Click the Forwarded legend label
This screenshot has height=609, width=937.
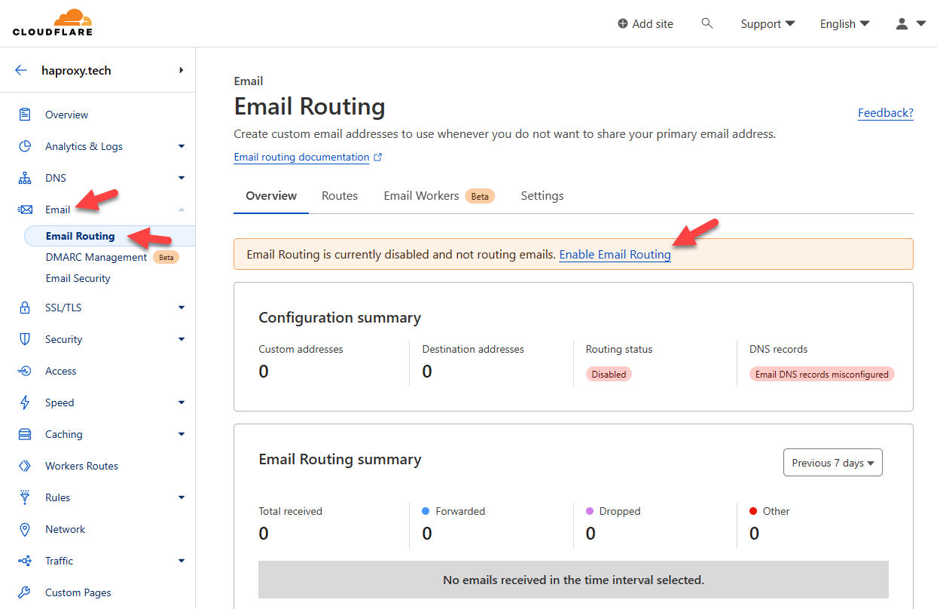460,511
